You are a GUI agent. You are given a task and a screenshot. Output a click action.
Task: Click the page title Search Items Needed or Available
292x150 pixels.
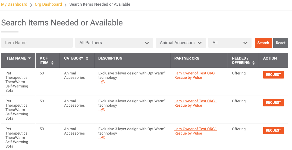coord(62,23)
